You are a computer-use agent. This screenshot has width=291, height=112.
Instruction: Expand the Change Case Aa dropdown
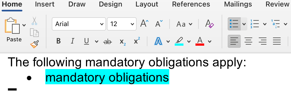190,24
